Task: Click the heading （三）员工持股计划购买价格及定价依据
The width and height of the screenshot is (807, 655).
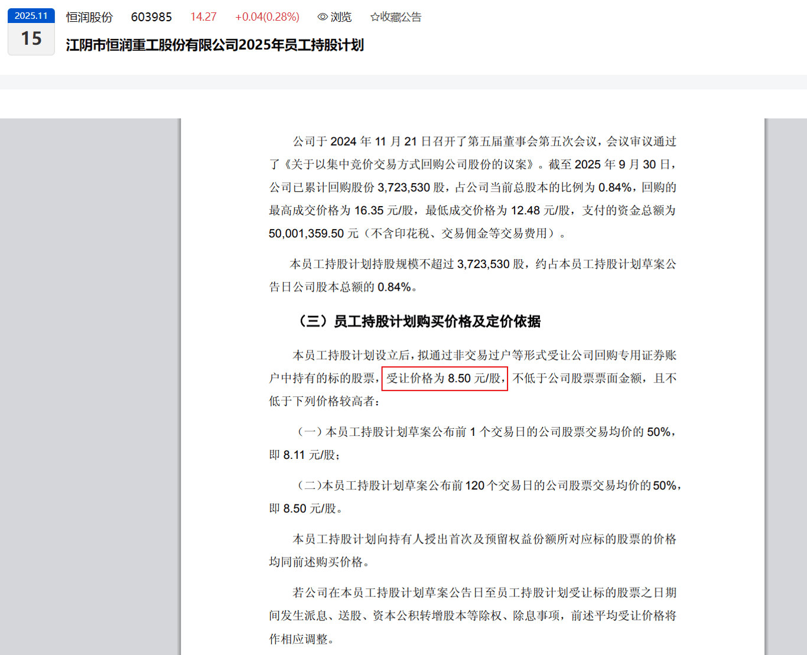Action: [x=417, y=321]
